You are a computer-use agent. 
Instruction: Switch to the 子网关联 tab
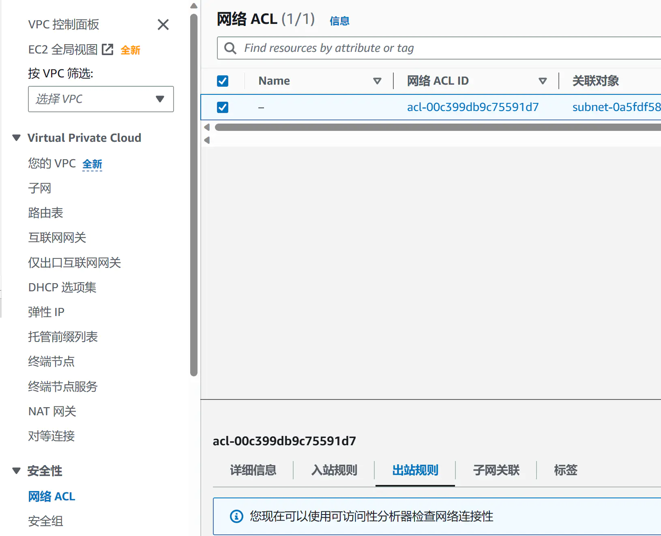tap(496, 470)
